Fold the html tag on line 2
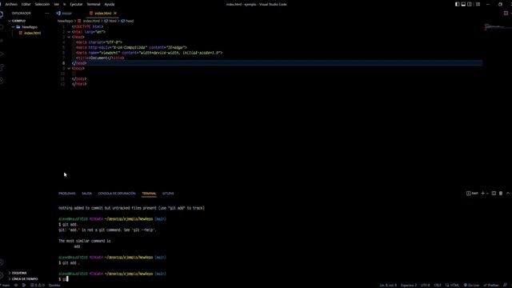Image resolution: width=512 pixels, height=288 pixels. click(x=69, y=32)
